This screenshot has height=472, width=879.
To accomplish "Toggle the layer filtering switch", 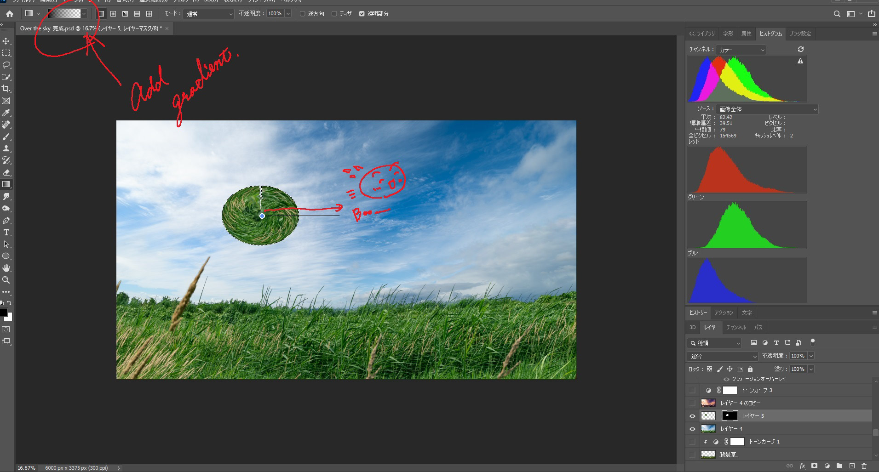I will tap(813, 342).
